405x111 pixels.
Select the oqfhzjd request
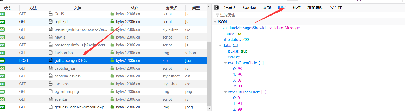tap(103, 22)
